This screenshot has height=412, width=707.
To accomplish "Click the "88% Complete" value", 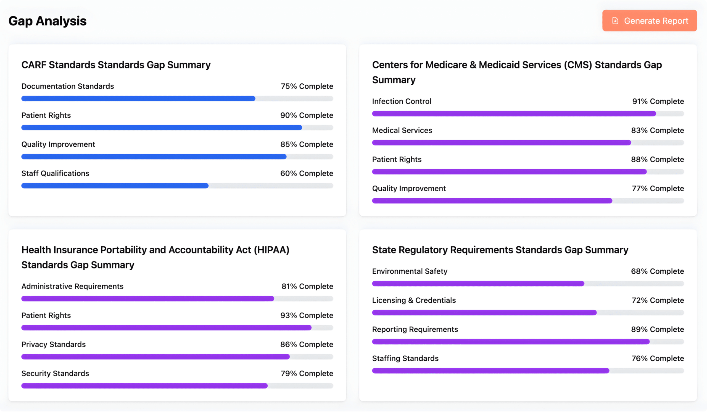I will [658, 160].
